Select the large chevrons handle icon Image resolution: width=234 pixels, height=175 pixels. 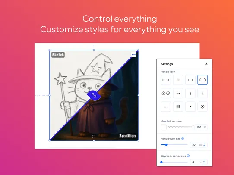(202, 80)
